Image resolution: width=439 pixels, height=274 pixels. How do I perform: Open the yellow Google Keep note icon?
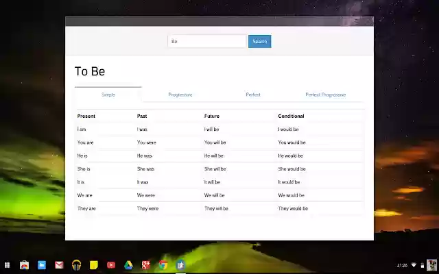(x=94, y=265)
